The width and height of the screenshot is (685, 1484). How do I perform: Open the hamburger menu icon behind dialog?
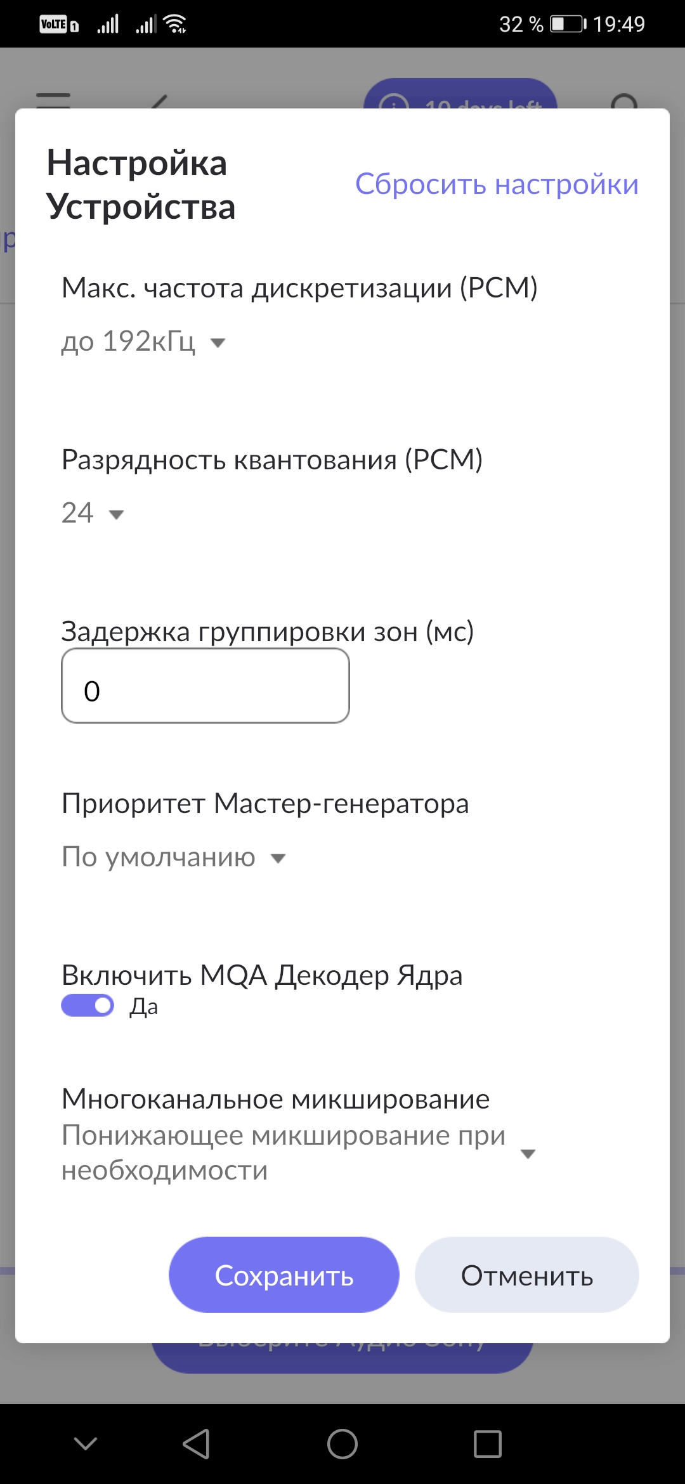53,100
